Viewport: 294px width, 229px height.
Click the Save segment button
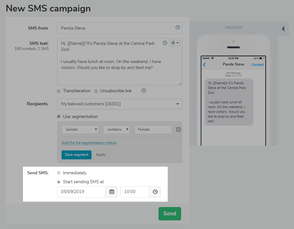click(x=76, y=155)
